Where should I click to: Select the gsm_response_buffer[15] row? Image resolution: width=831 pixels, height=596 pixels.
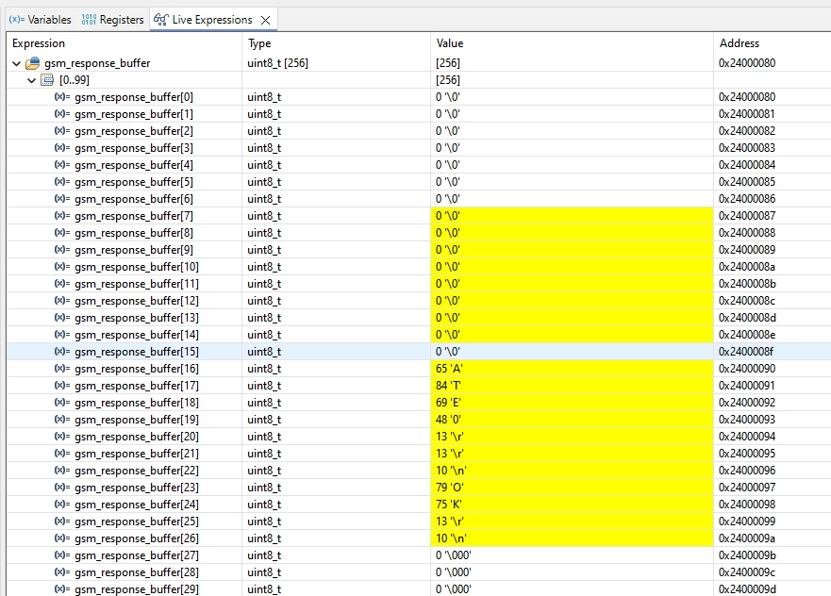[419, 351]
